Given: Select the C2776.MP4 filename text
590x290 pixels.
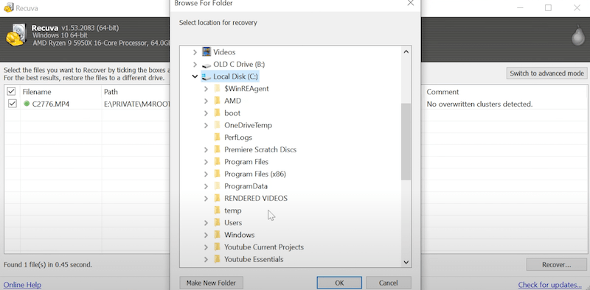Looking at the screenshot, I should pos(51,104).
